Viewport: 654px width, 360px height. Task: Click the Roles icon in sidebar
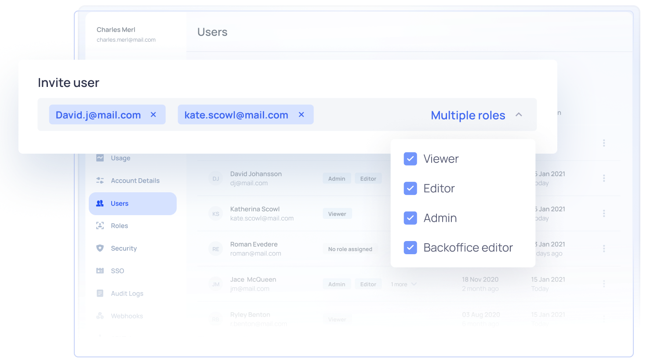100,226
